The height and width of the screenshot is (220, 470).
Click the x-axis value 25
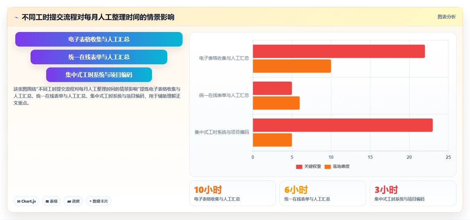click(x=448, y=157)
